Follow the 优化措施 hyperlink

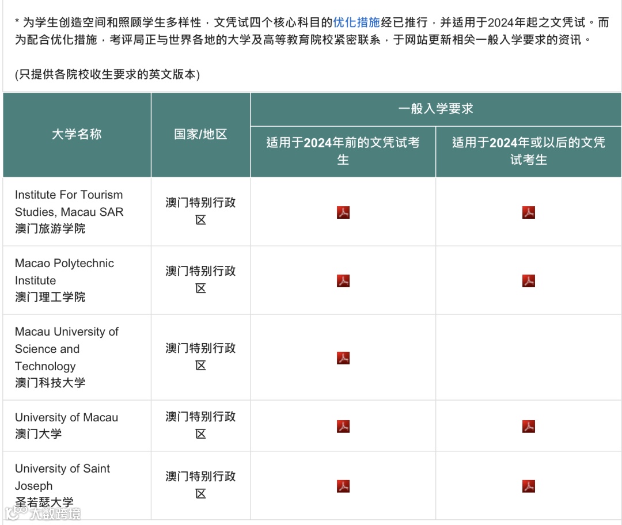pos(356,22)
